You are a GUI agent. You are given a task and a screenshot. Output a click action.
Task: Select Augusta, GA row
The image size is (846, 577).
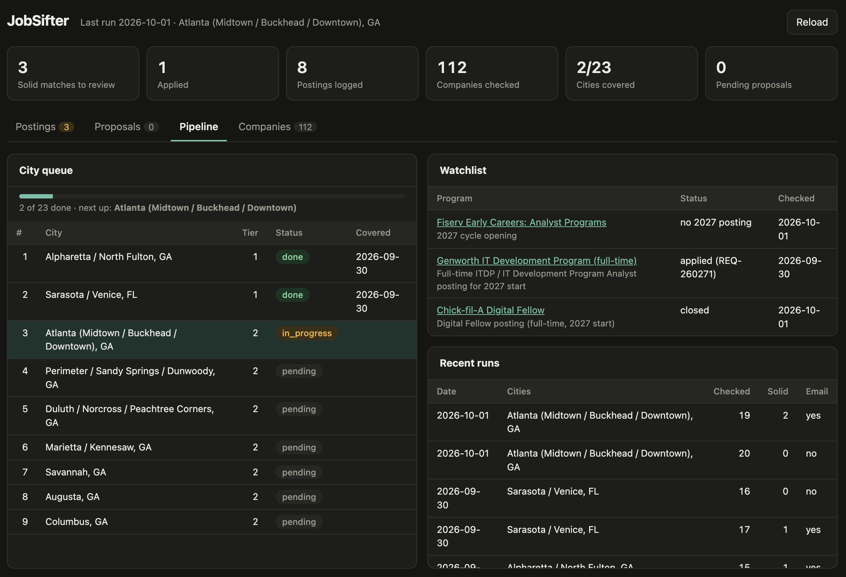[x=212, y=497]
